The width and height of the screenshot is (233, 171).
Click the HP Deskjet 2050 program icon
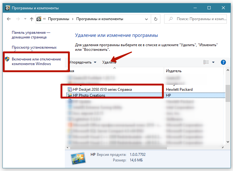pos(69,90)
